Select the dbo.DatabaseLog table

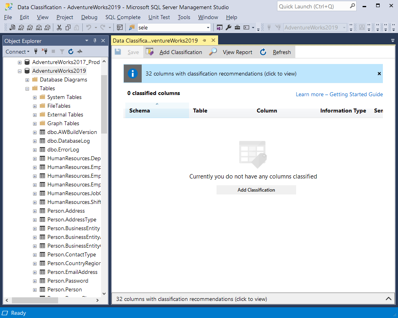68,141
